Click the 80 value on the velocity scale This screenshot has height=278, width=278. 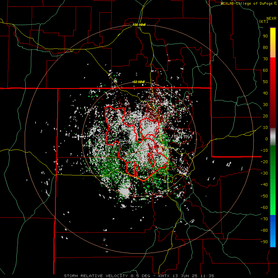(265, 47)
